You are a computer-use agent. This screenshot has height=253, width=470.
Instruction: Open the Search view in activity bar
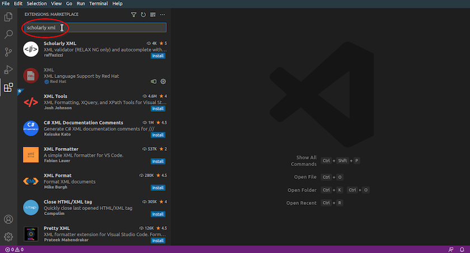pyautogui.click(x=8, y=34)
